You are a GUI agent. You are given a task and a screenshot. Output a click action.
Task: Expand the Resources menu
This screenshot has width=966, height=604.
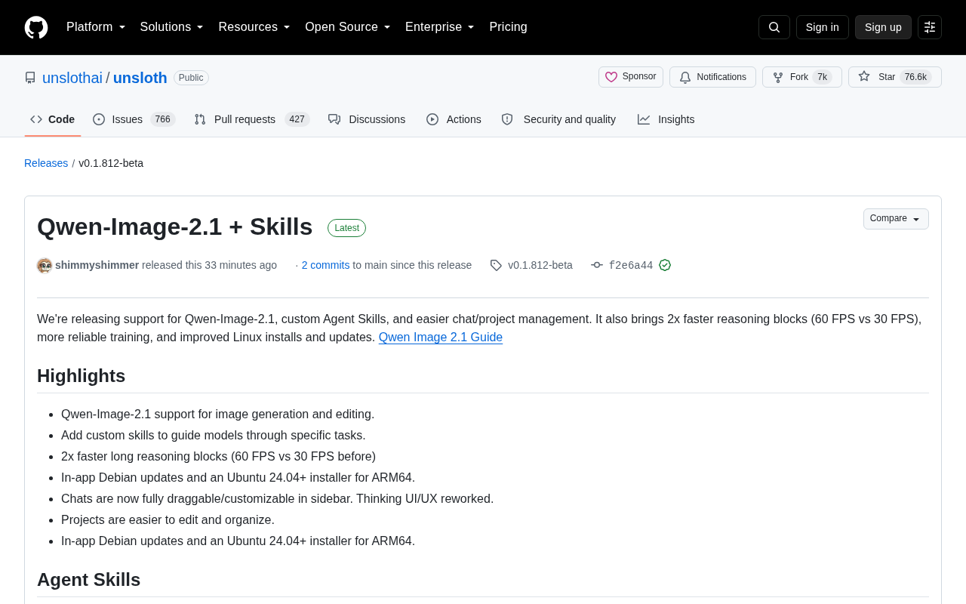pyautogui.click(x=254, y=27)
